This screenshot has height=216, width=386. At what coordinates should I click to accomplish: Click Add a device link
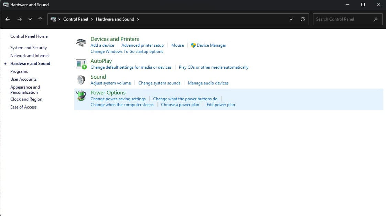point(102,45)
